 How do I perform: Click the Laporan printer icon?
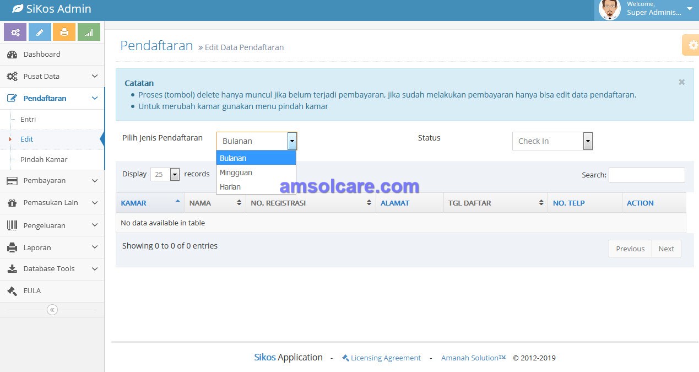coord(12,248)
